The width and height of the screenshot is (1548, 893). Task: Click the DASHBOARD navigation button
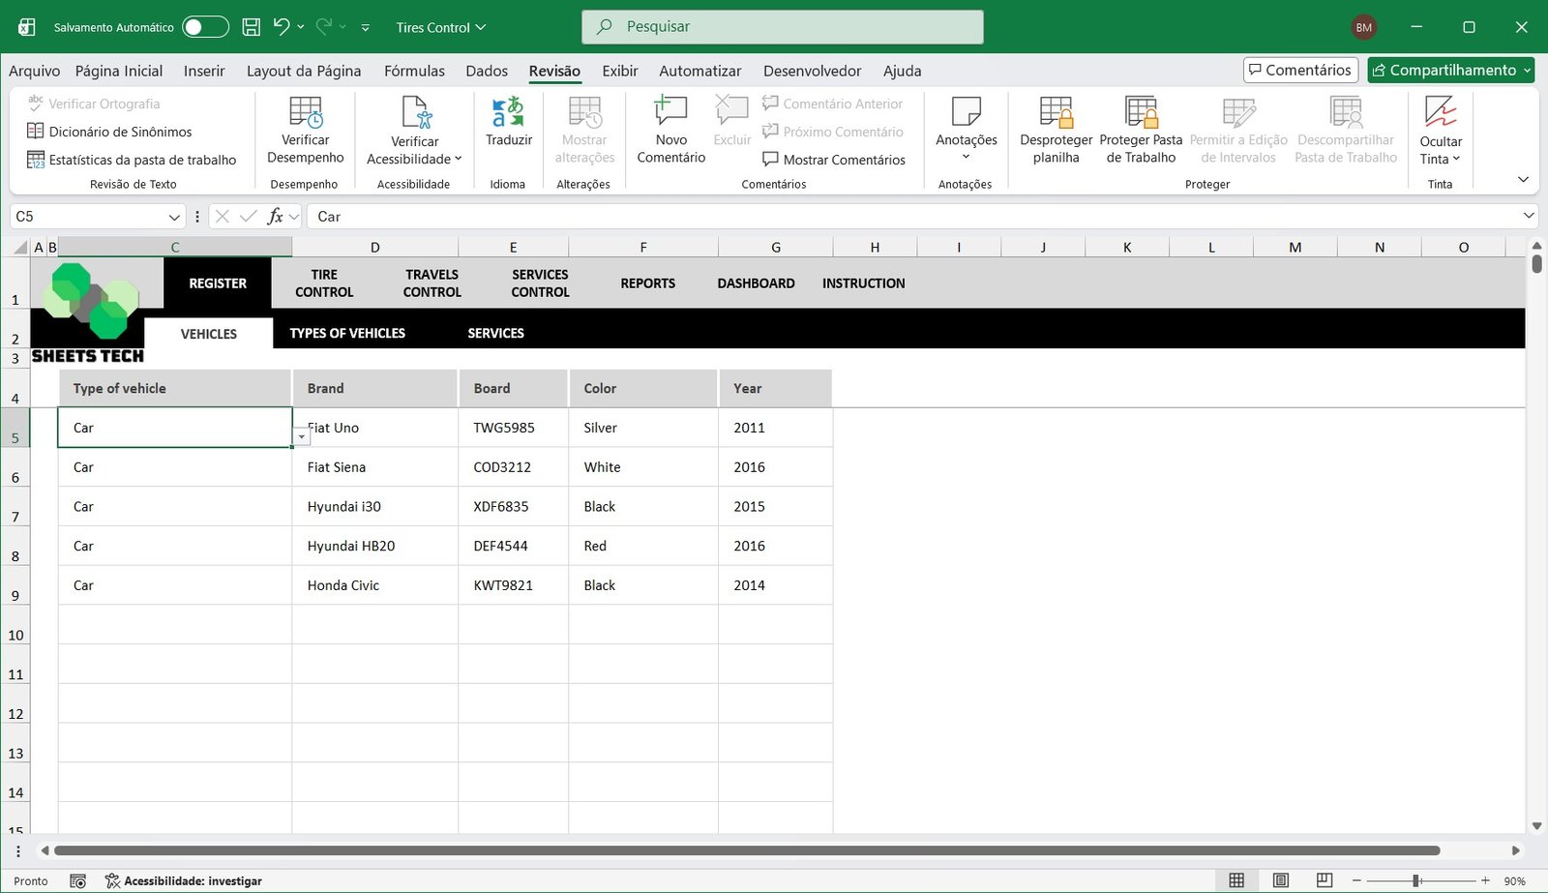tap(756, 283)
